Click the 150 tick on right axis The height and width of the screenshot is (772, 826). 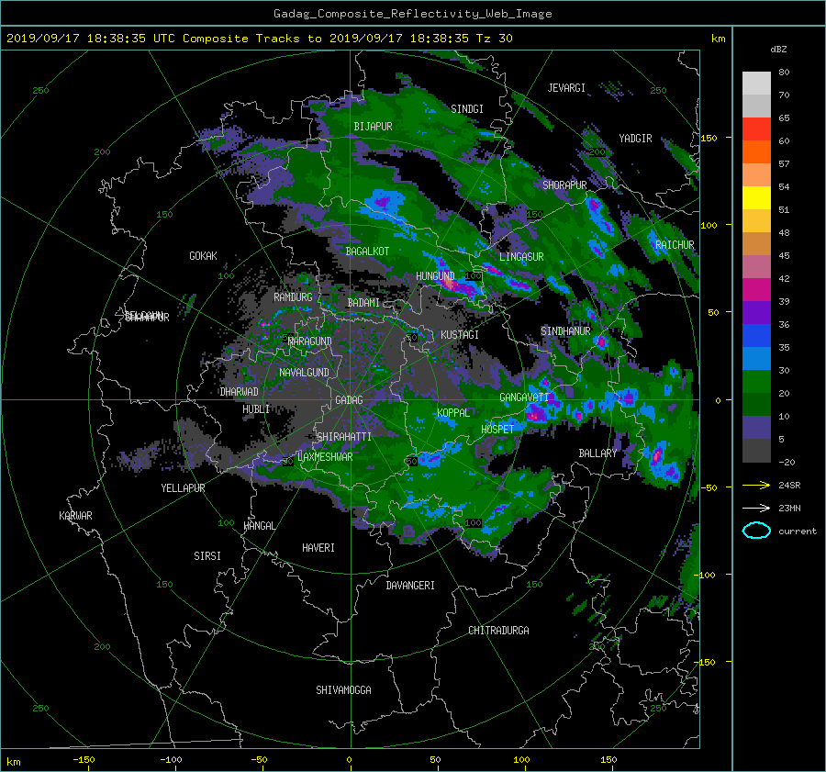click(x=709, y=138)
